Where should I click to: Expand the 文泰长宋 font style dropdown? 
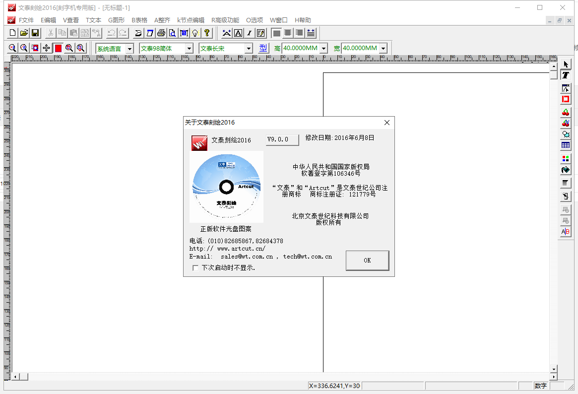pos(249,48)
